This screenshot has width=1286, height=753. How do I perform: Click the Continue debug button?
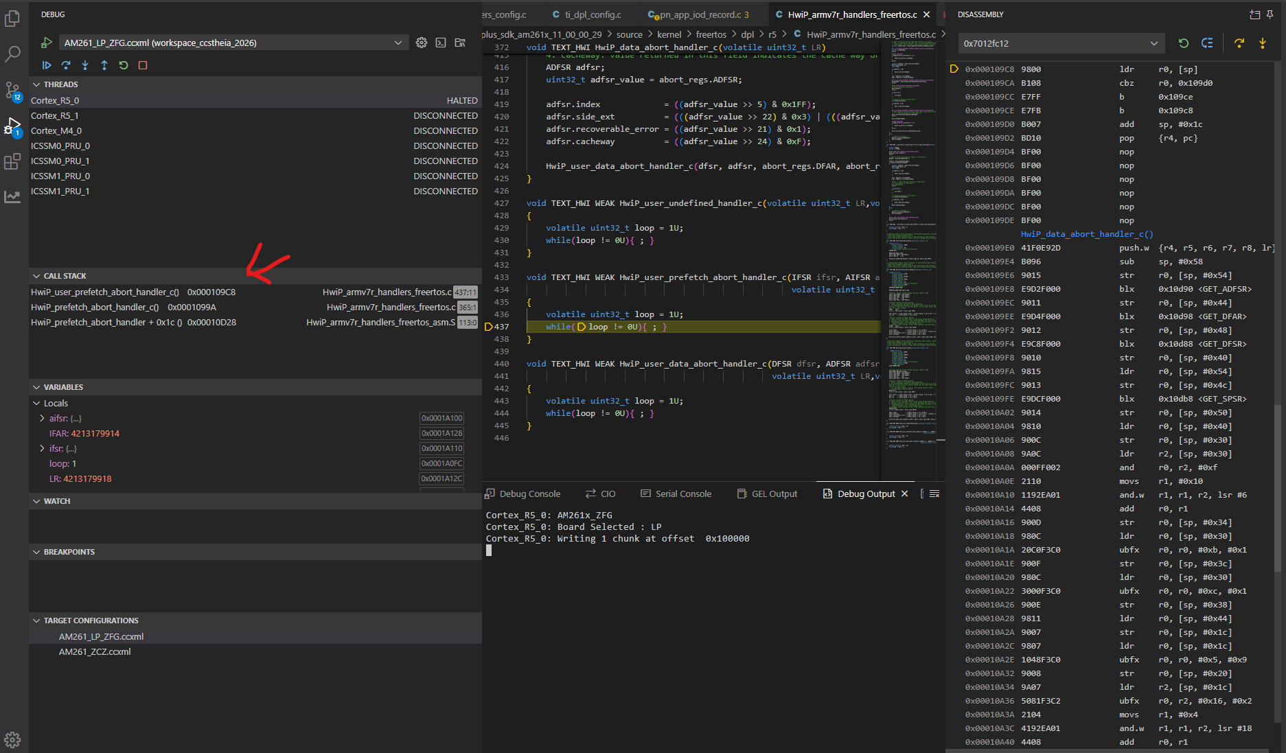click(47, 65)
